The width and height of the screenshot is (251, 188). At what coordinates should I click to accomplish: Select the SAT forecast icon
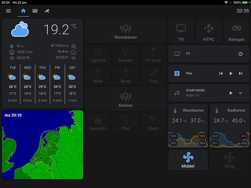point(71,77)
